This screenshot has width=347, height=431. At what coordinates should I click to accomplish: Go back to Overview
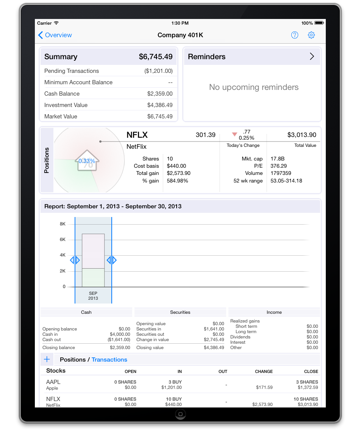[x=55, y=35]
